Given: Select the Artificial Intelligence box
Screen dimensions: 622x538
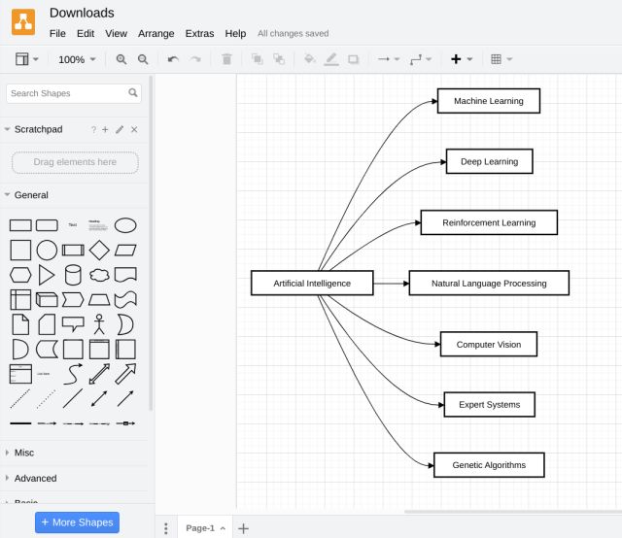Looking at the screenshot, I should (x=312, y=283).
